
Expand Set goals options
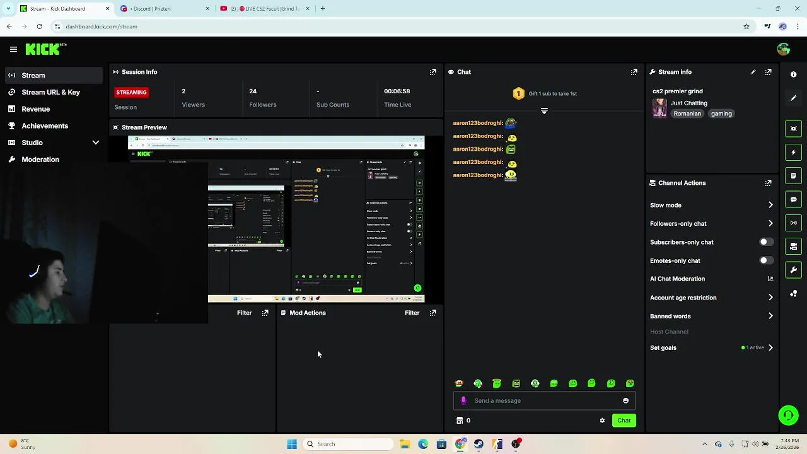[770, 347]
